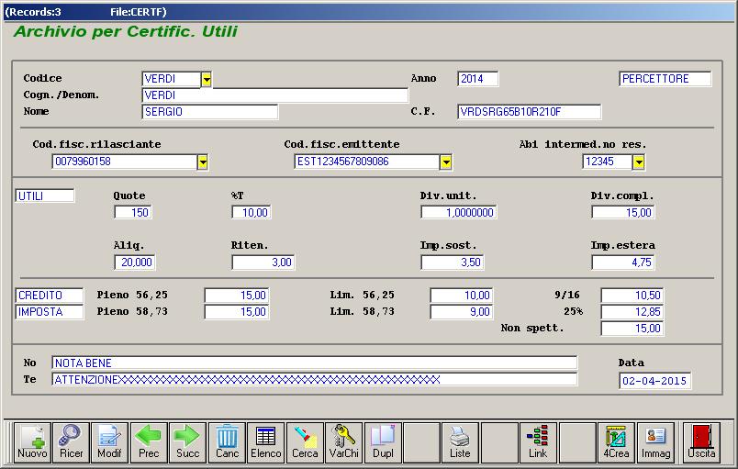Click the Link toolbar icon

538,441
